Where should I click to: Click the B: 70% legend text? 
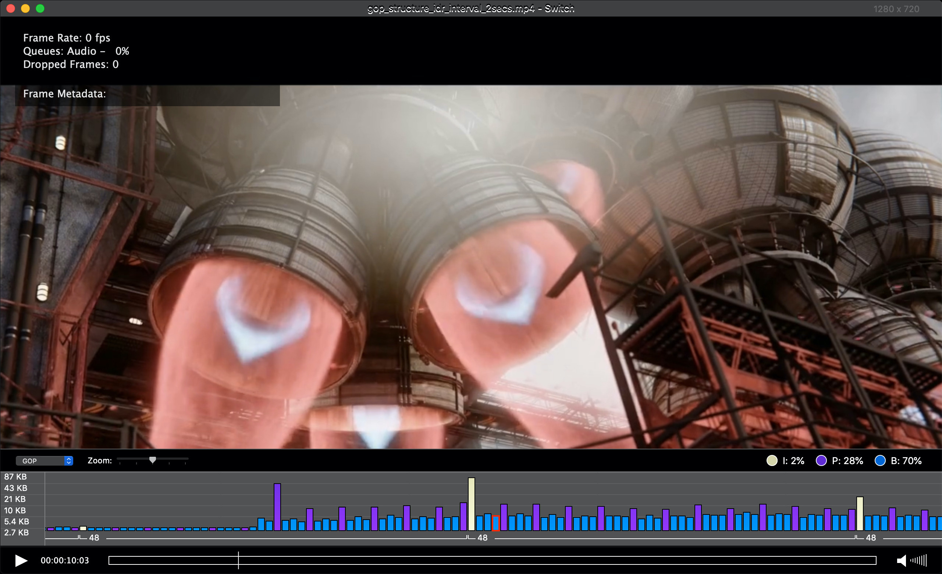(906, 461)
